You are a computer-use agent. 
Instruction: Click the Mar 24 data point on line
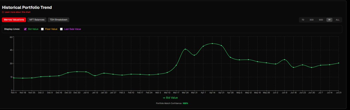[x=185, y=49]
